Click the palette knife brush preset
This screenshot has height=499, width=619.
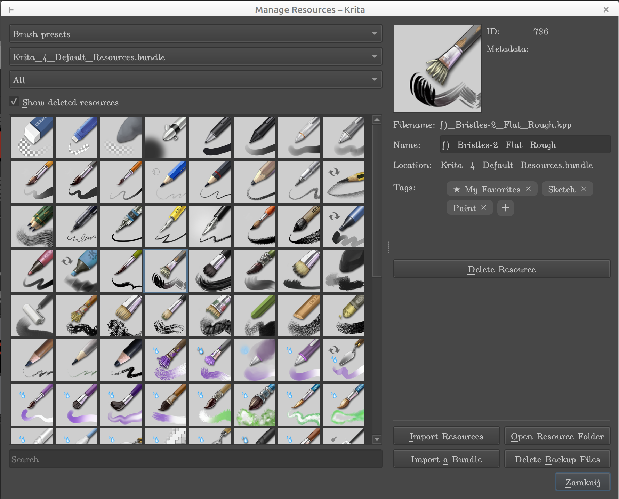344,360
